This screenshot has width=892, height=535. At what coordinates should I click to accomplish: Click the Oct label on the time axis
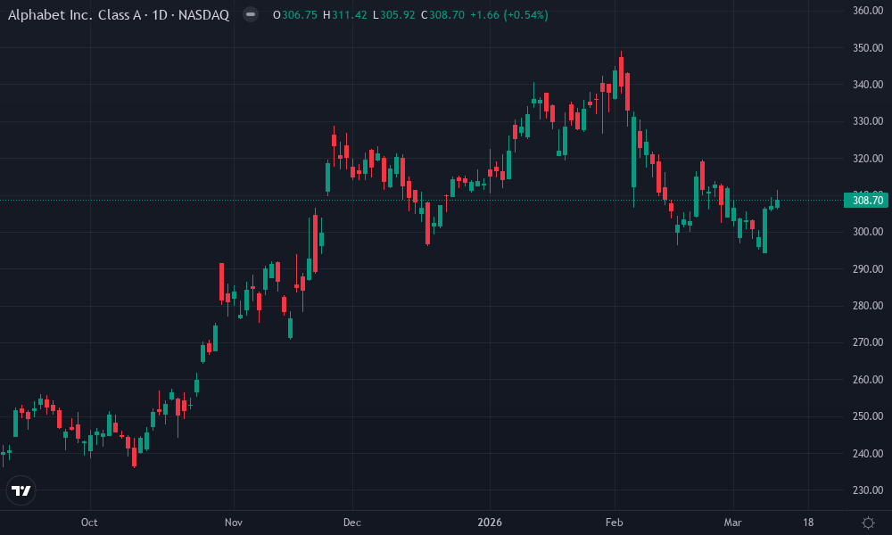pyautogui.click(x=89, y=523)
